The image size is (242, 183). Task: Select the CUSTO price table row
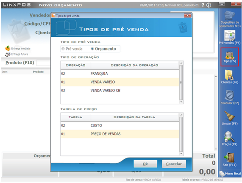[x=120, y=125]
